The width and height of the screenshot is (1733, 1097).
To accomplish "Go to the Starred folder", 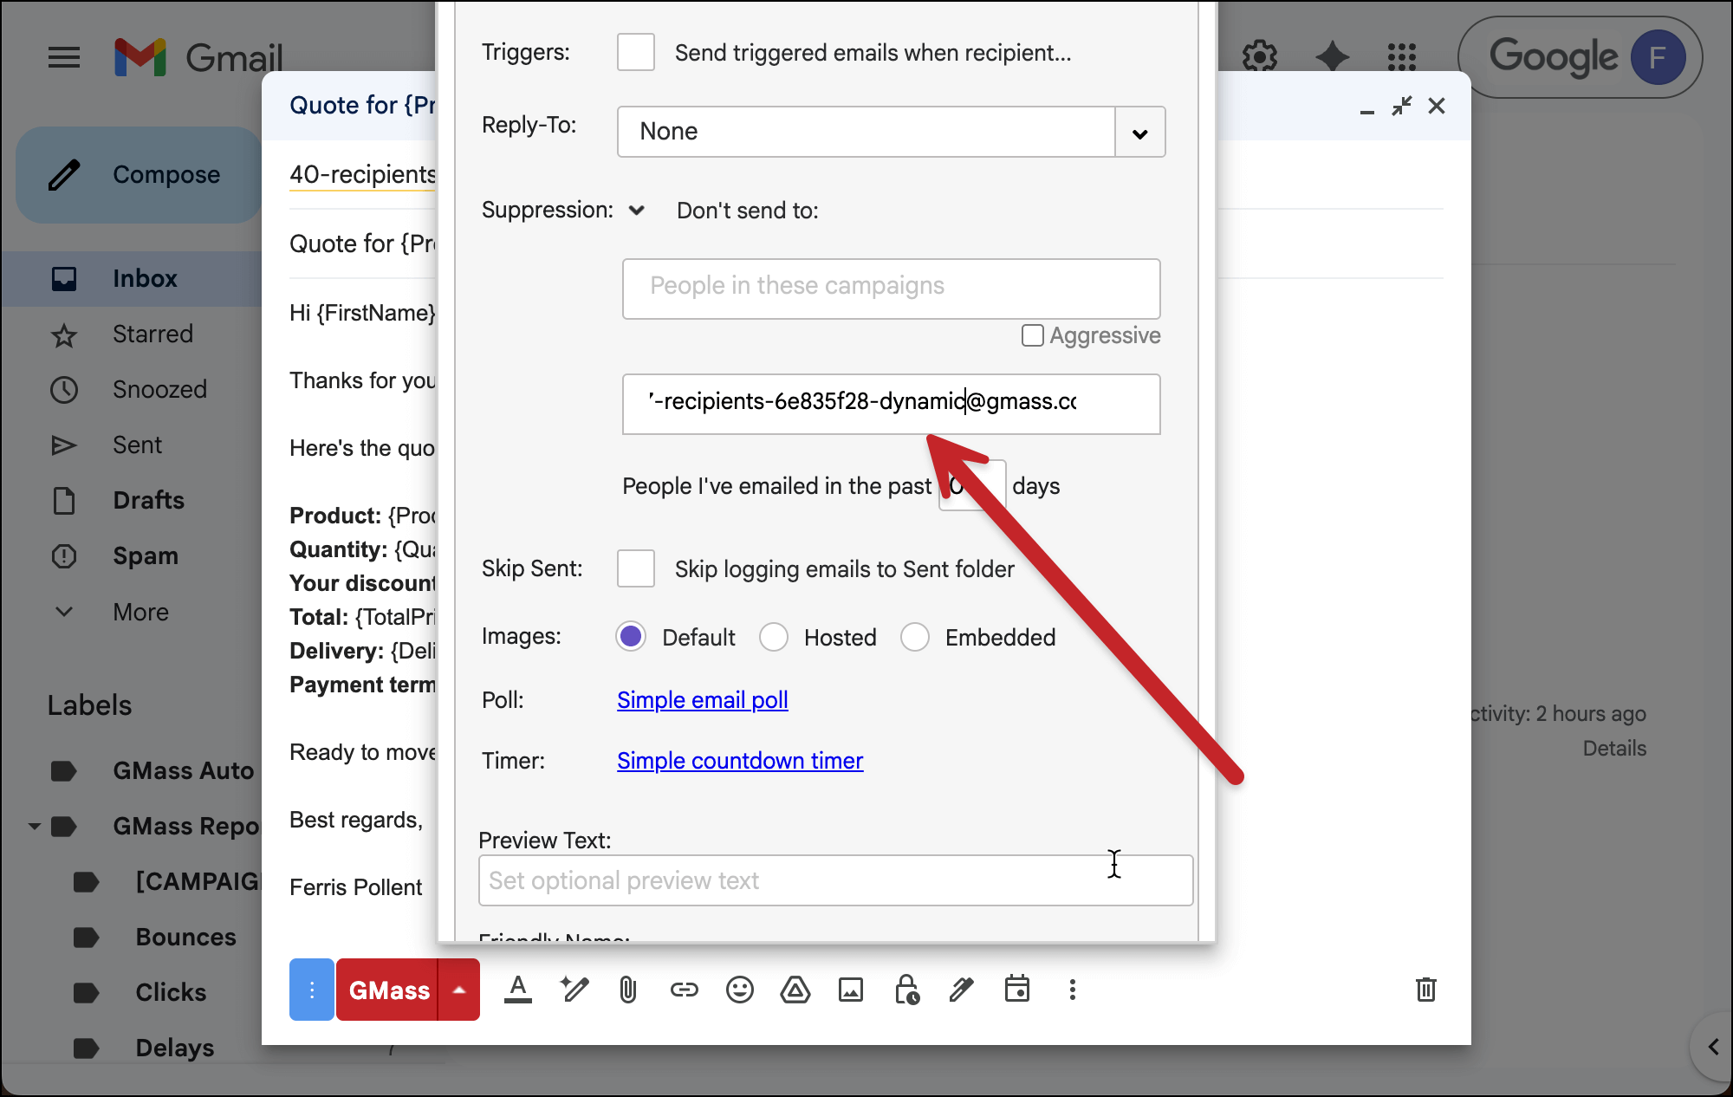I will [153, 334].
